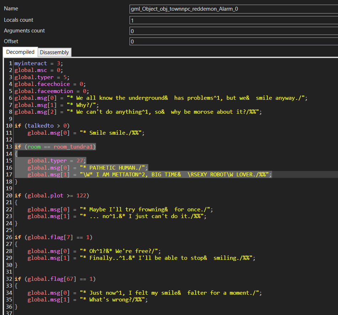The image size is (338, 315).
Task: Click the 'We're free?' message line
Action: coord(94,251)
